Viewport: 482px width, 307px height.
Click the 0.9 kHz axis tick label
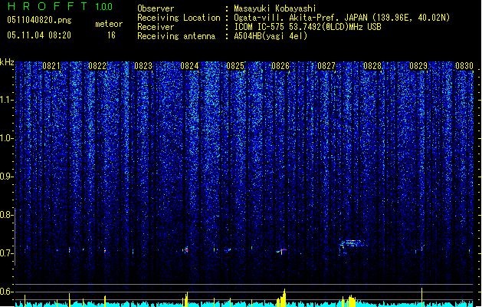click(x=7, y=177)
